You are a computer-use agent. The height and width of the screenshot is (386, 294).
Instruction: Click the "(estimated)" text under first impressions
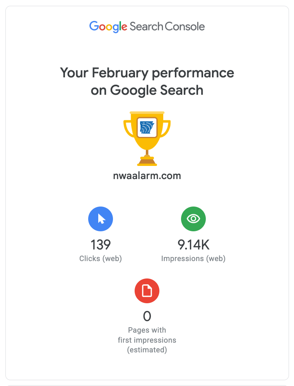click(x=147, y=350)
